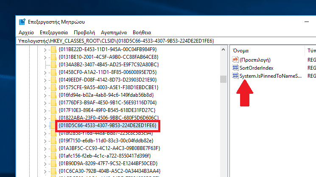316x177 pixels.
Task: Click folder icon of {0131BE10-2001-4C5F-A9B0-CC88FAB64CE8}
Action: coord(53,57)
